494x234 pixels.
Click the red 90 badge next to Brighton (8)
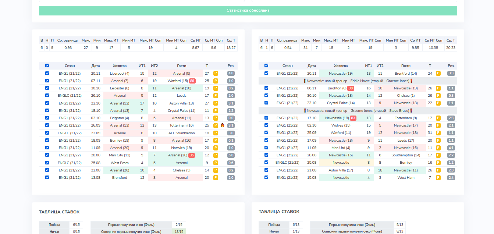(351, 88)
